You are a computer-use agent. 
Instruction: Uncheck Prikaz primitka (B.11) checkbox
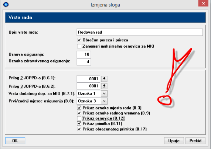(x=79, y=123)
